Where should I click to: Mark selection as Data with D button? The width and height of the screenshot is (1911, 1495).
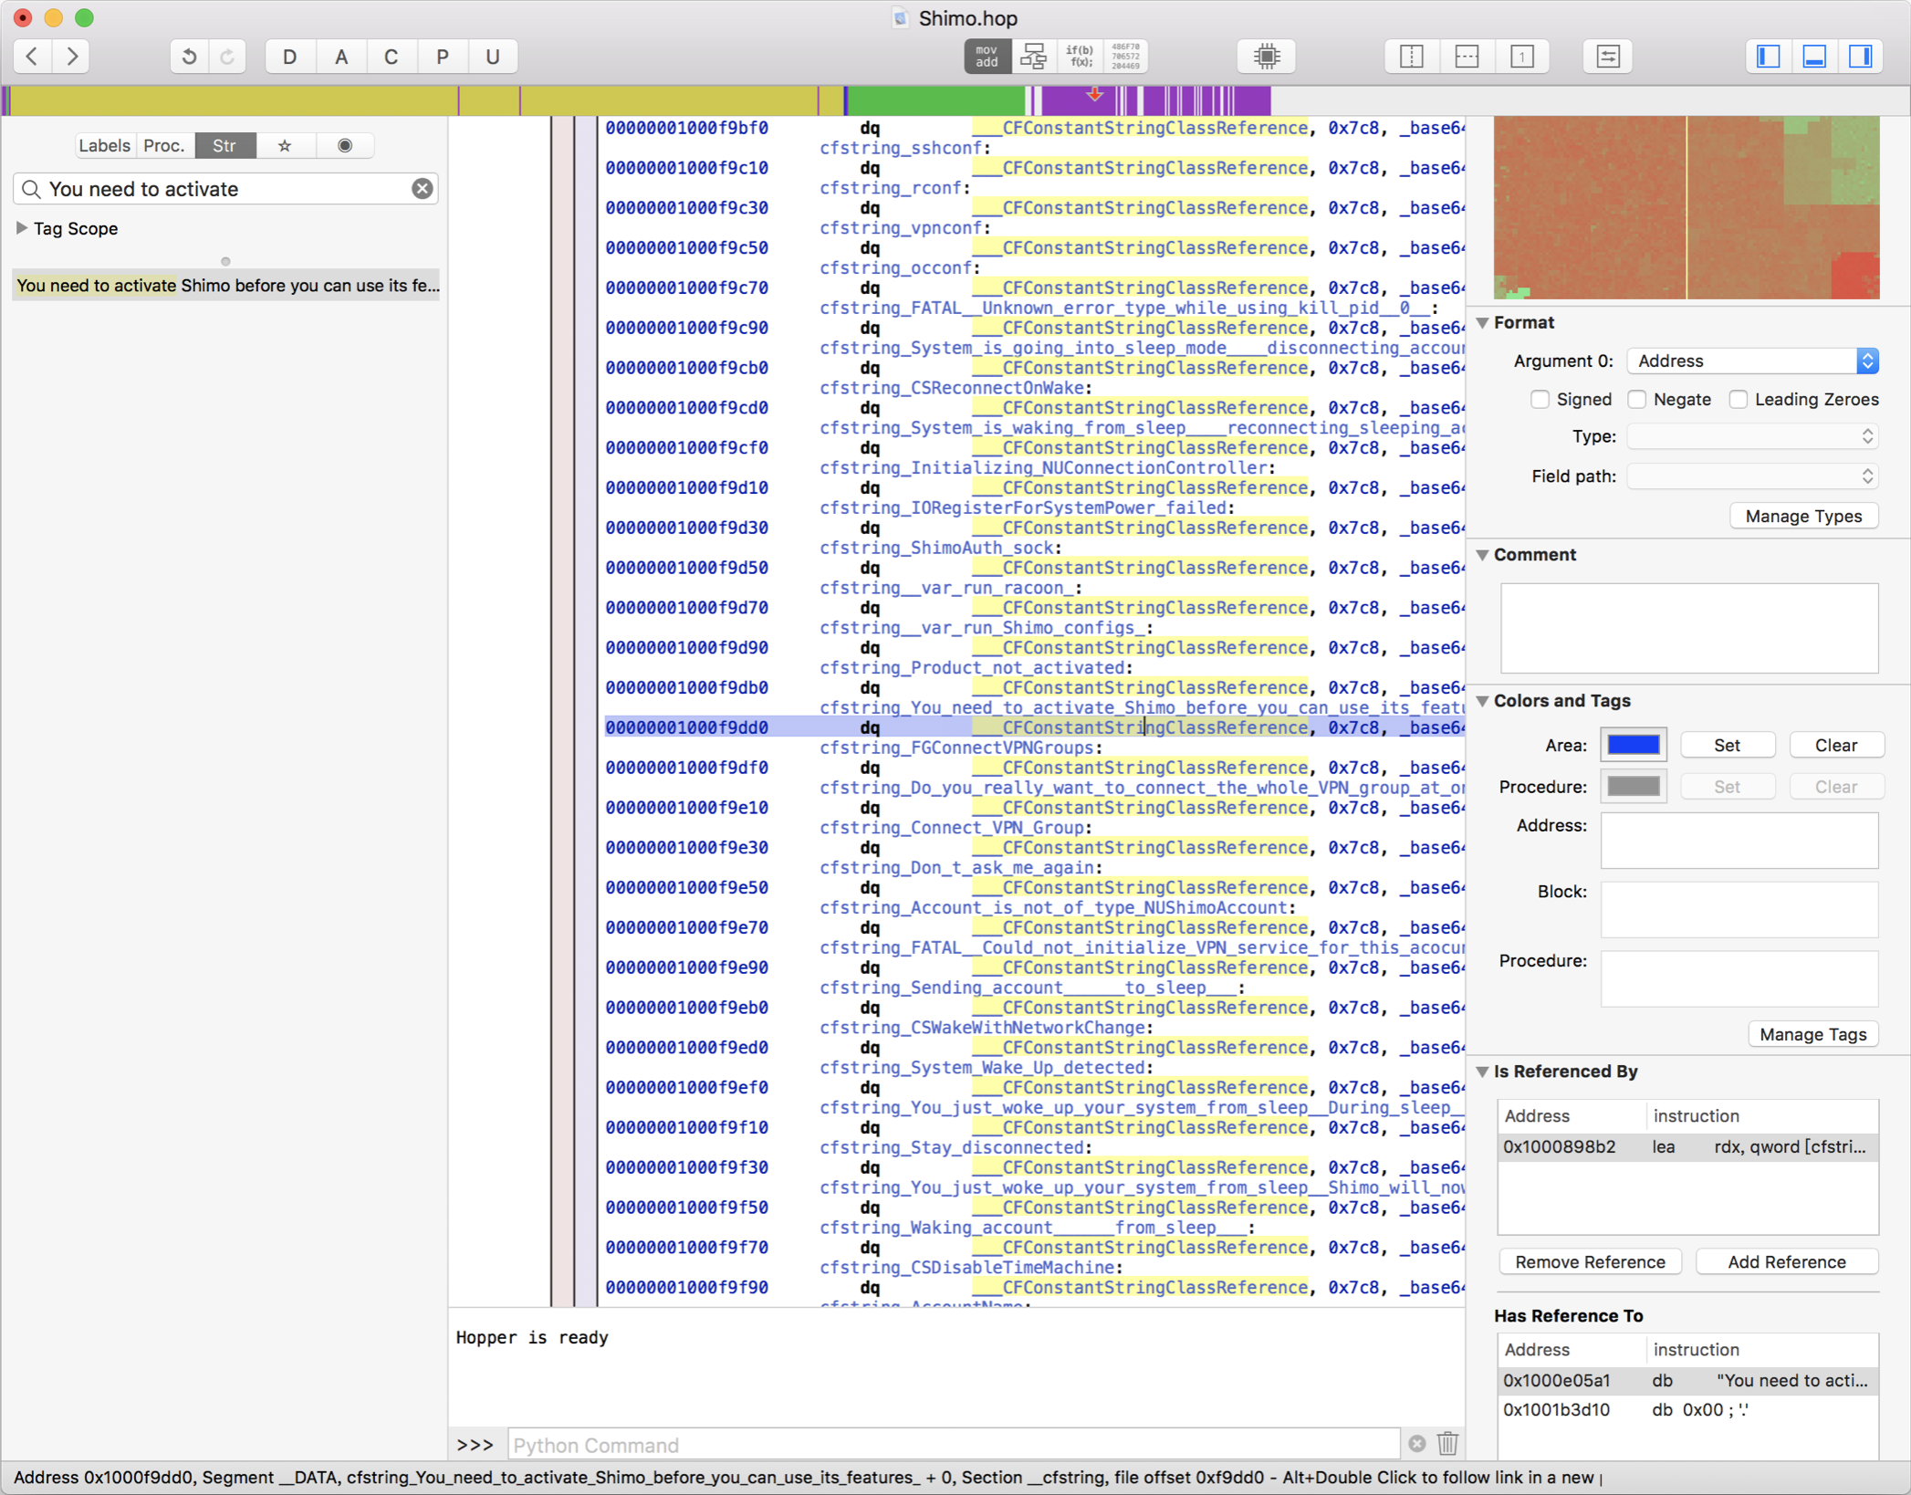(x=290, y=57)
